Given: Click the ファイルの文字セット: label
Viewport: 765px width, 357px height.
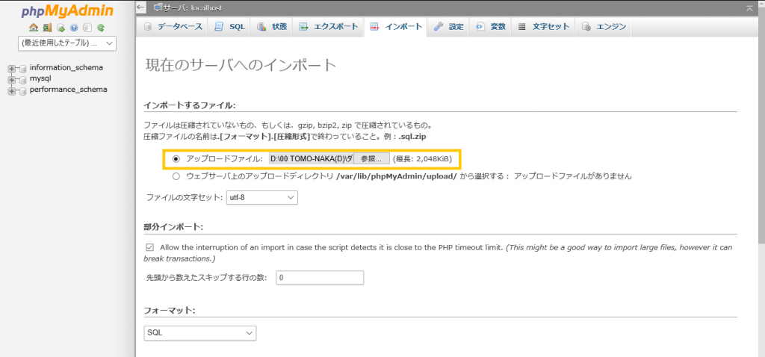Looking at the screenshot, I should 185,198.
